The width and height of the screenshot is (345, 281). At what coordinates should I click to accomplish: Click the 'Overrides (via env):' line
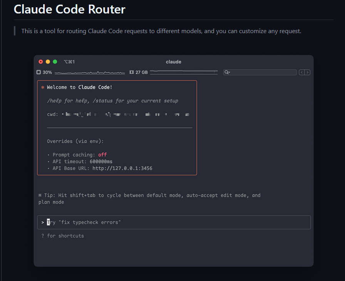(75, 141)
